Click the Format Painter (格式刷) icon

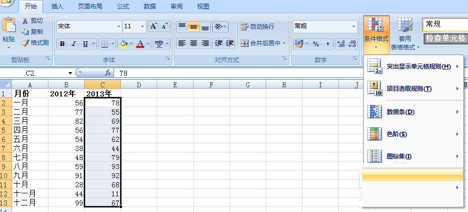point(25,43)
